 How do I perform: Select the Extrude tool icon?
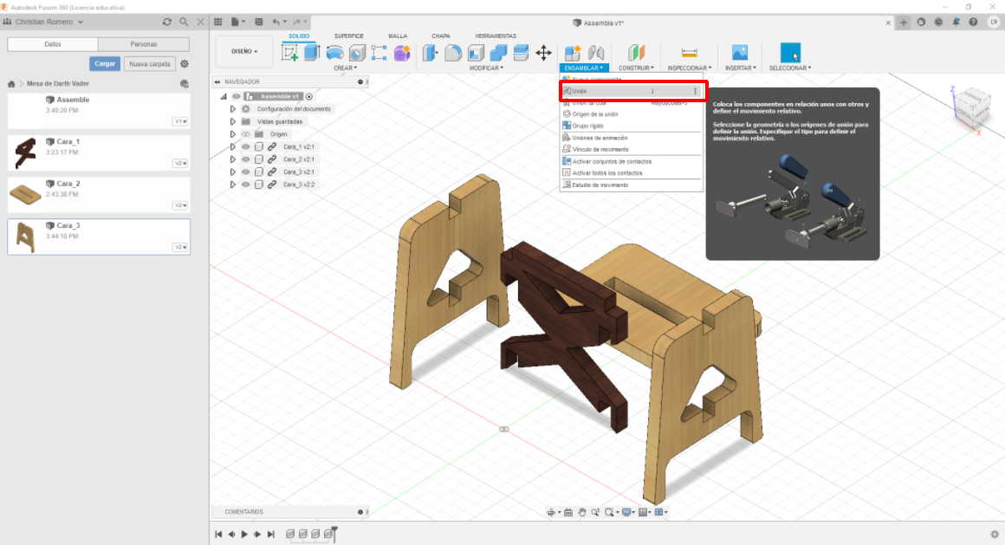pos(312,53)
